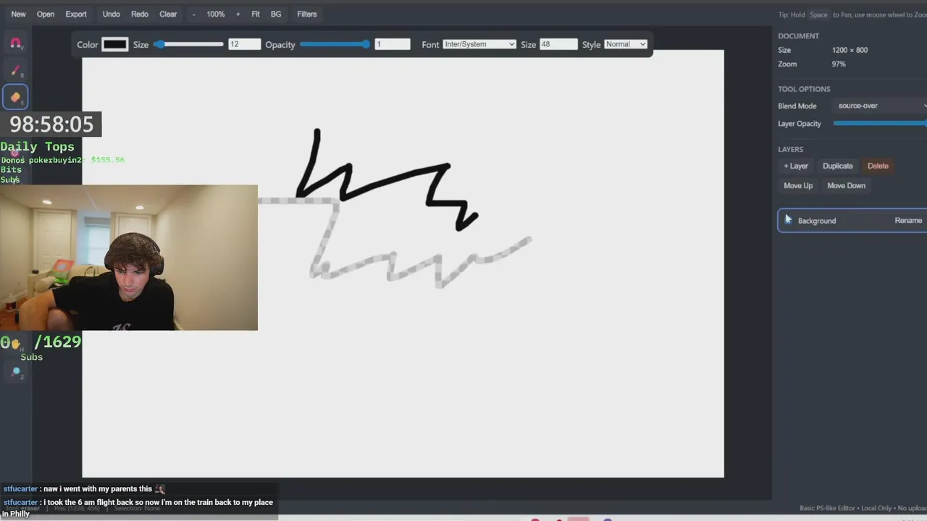927x521 pixels.
Task: Click Export in the top bar
Action: 76,14
